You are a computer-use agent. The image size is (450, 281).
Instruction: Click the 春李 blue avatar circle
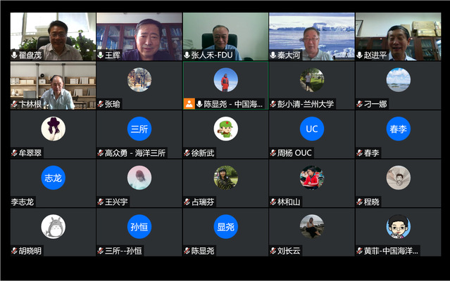point(398,129)
